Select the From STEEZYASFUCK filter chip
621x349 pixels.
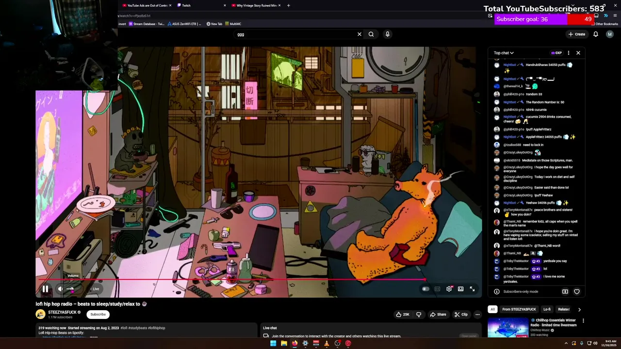click(519, 309)
